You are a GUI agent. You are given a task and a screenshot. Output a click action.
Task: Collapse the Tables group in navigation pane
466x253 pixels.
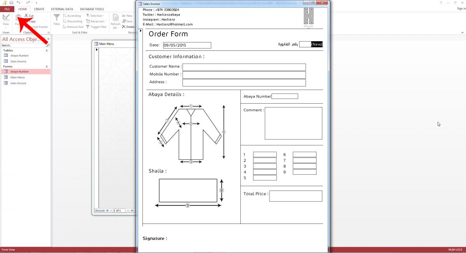(x=47, y=50)
